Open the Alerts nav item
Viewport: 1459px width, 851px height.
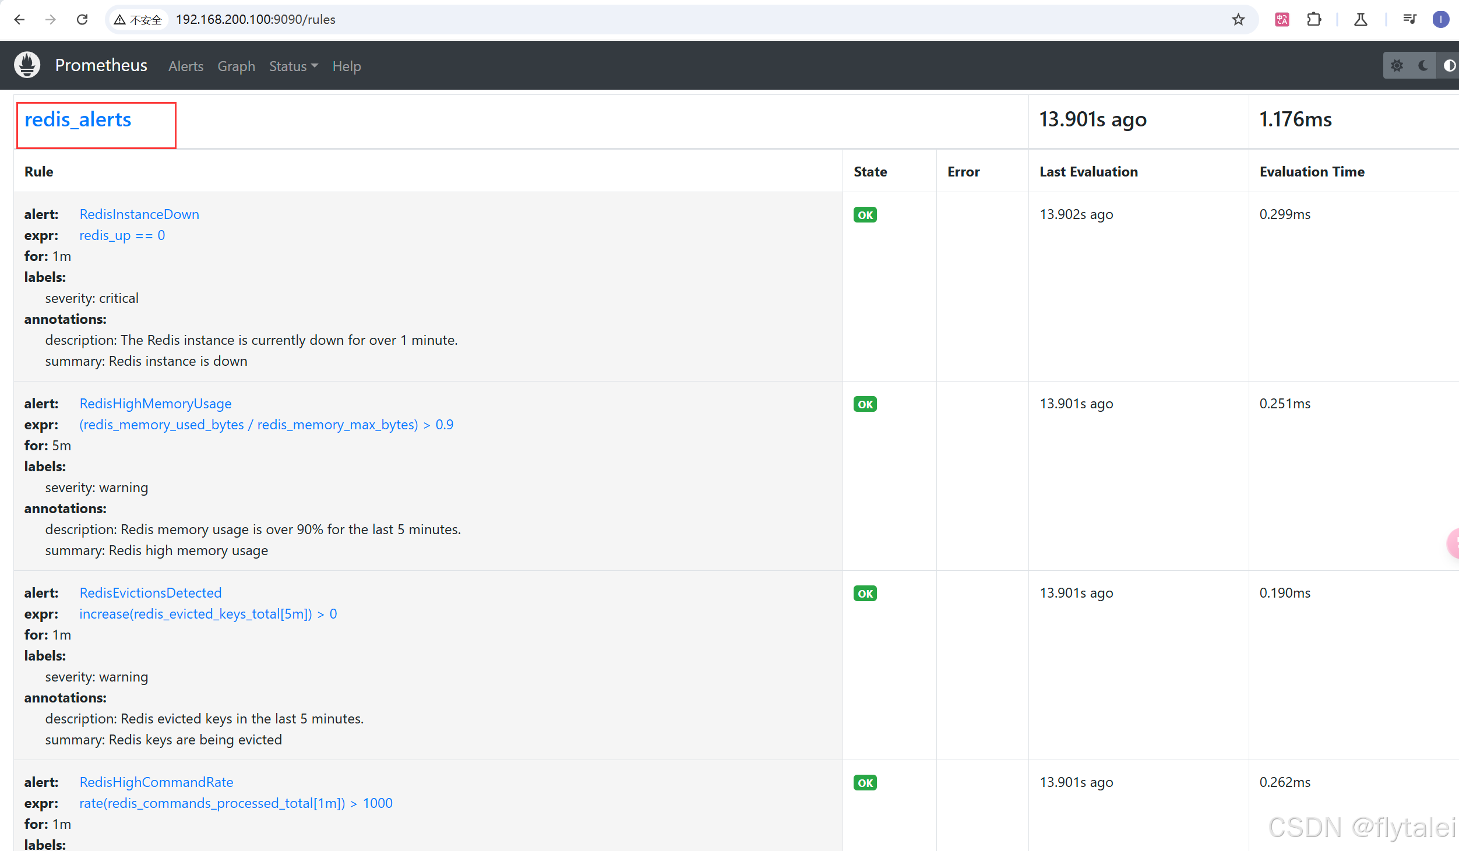(186, 66)
